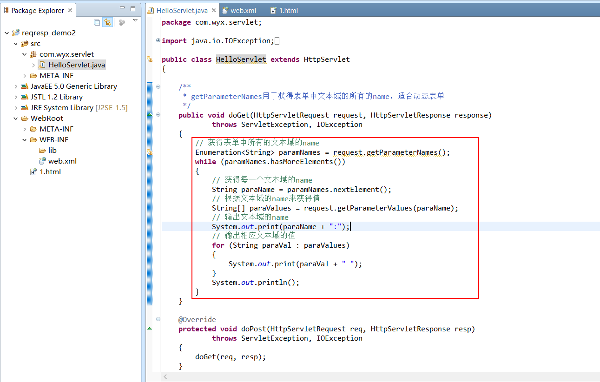
Task: Click the lib folder icon
Action: pyautogui.click(x=42, y=151)
